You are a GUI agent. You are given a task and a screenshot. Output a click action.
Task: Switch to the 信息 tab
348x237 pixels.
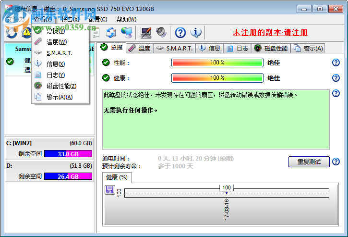[x=209, y=48]
